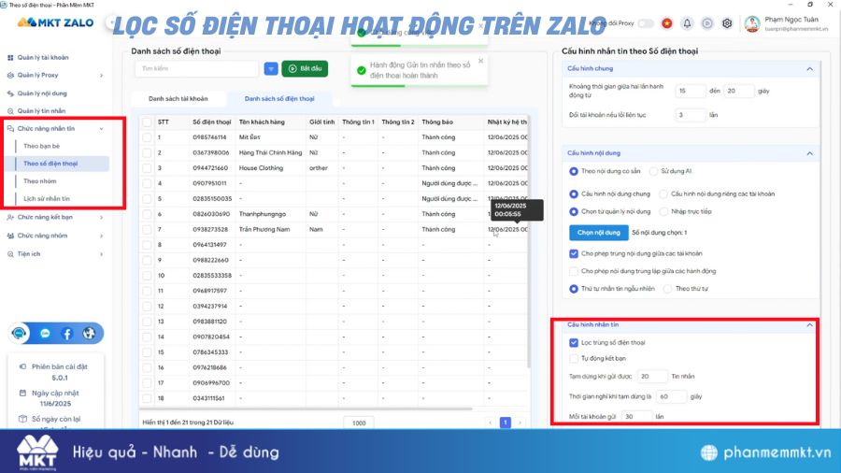The image size is (841, 473).
Task: Select Cấu hình nội dung riêng các tài khoản
Action: pos(663,194)
